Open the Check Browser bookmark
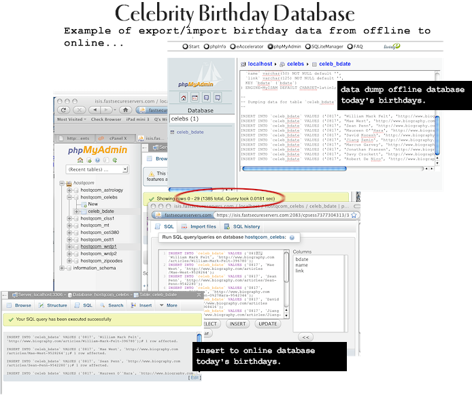Screen dimensions: 472x395 click(x=106, y=120)
